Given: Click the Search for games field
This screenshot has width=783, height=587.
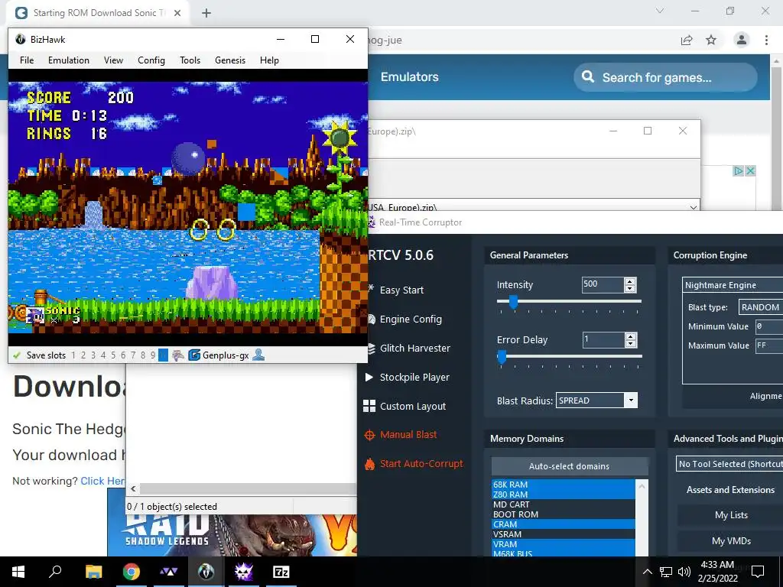Looking at the screenshot, I should tap(665, 77).
